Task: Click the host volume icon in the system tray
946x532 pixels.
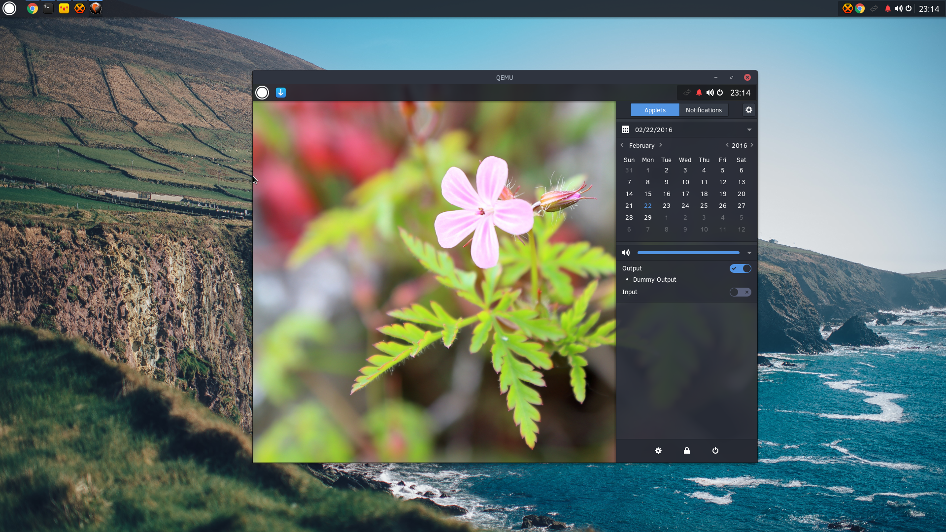Action: [899, 8]
